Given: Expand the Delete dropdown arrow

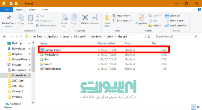Looking at the screenshot, I should point(85,26).
